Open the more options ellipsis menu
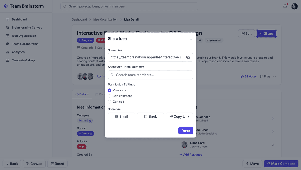The height and width of the screenshot is (170, 301). point(275,77)
